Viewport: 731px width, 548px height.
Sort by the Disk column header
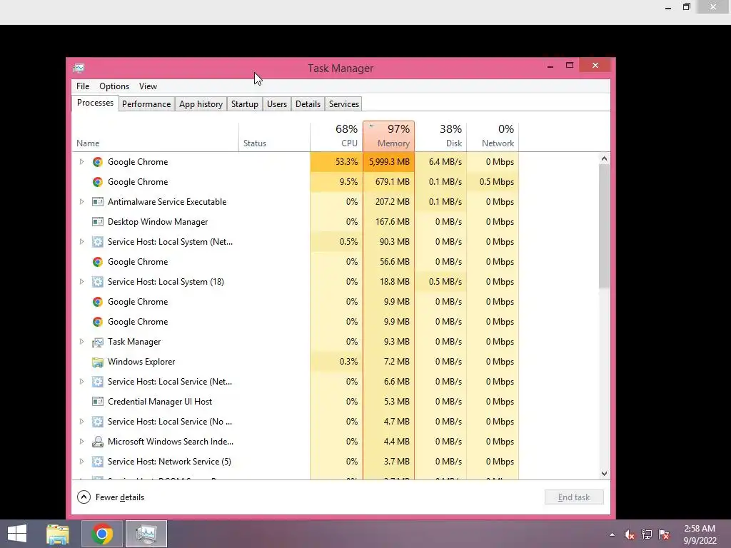(x=440, y=136)
